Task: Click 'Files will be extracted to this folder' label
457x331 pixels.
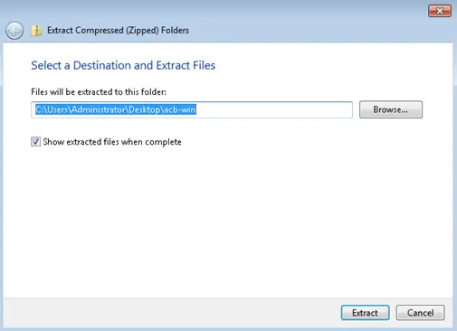Action: tap(99, 92)
